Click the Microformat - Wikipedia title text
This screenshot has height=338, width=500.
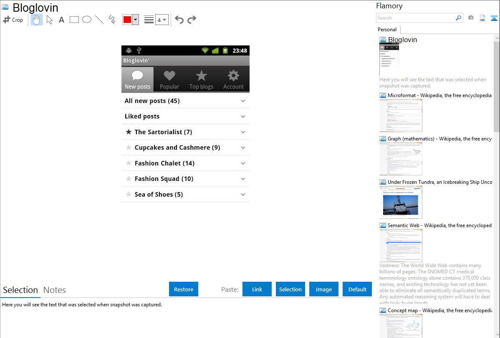(x=439, y=95)
